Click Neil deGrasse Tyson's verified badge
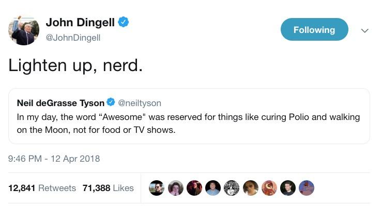Viewport: 382px width, 206px height. click(x=111, y=102)
